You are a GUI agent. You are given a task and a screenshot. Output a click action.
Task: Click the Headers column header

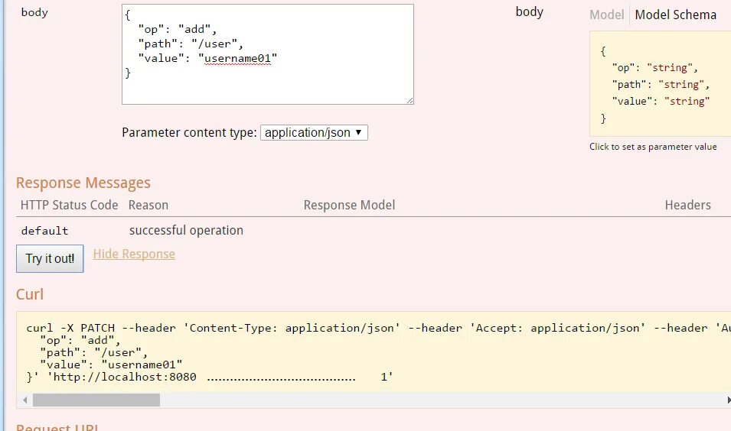click(687, 205)
